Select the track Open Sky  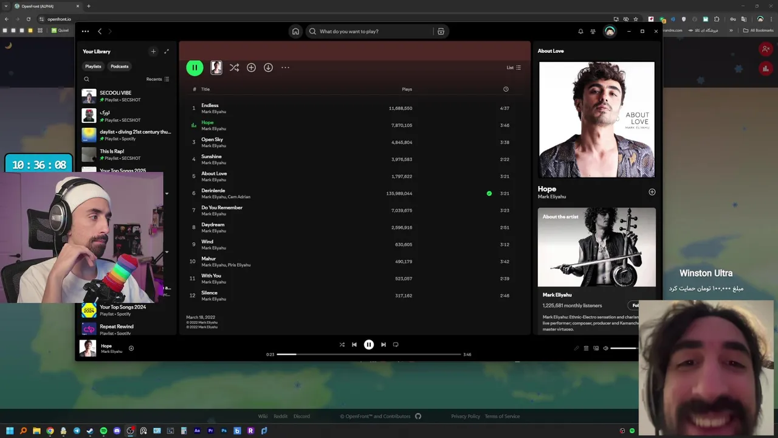click(x=354, y=142)
